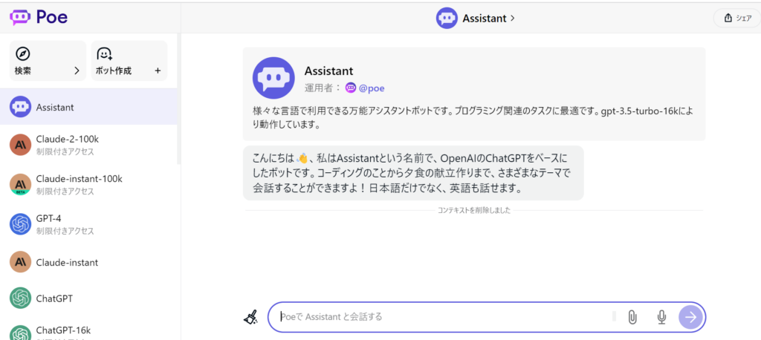The height and width of the screenshot is (340, 761).
Task: Click the greeting message starting with こんにちは
Action: tap(413, 173)
